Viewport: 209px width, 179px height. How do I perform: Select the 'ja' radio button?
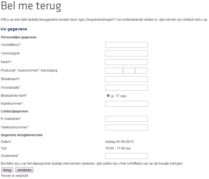[x=108, y=96]
